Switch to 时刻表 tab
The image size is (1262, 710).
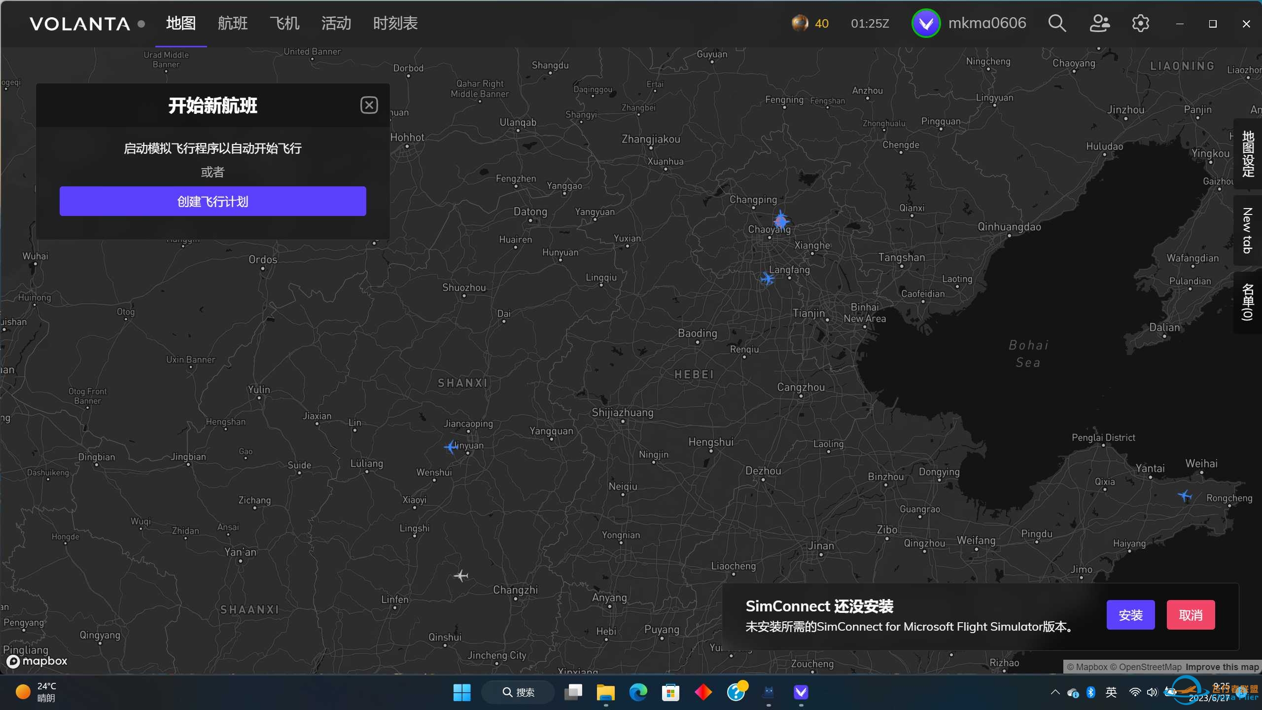[395, 23]
